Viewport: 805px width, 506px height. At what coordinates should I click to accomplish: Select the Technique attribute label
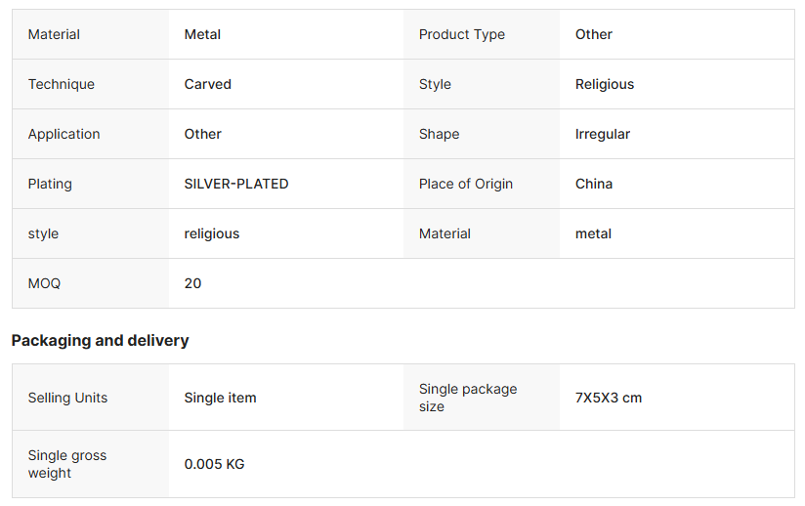(62, 84)
